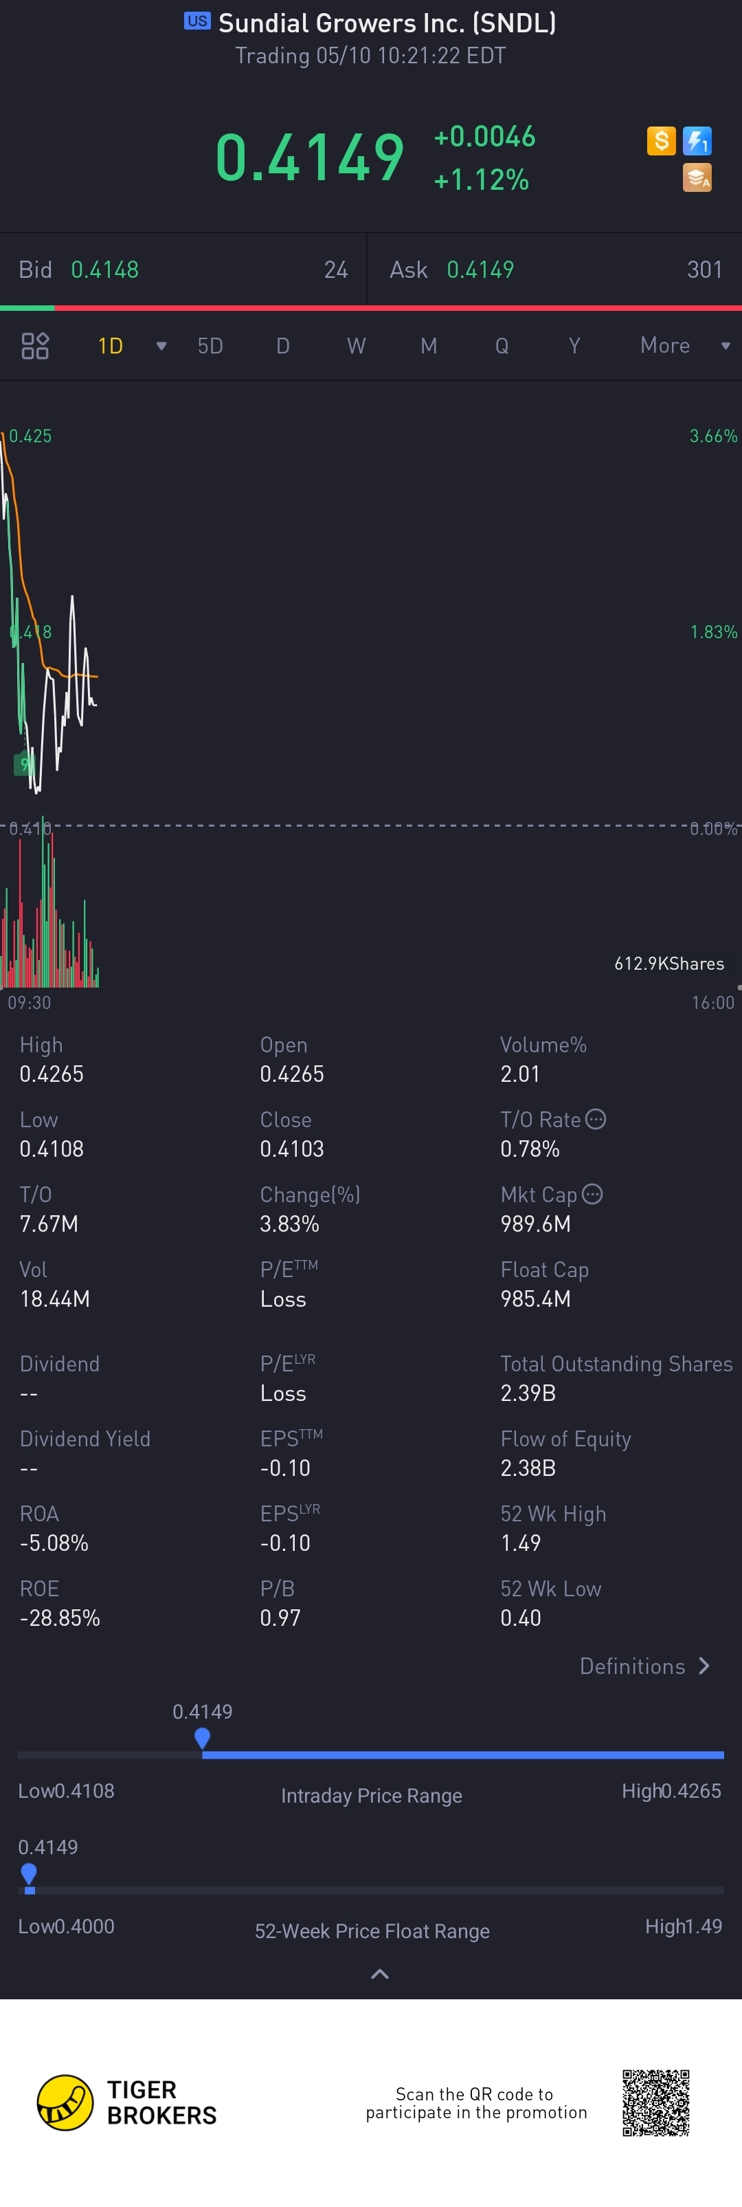Tap the Close value 0.4103

[x=292, y=1148]
